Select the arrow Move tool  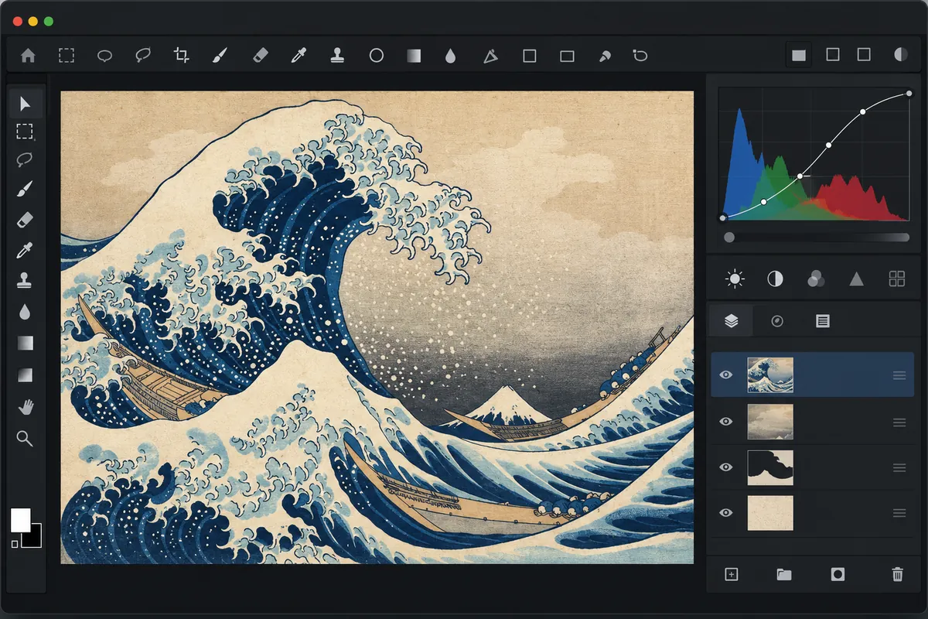tap(26, 104)
